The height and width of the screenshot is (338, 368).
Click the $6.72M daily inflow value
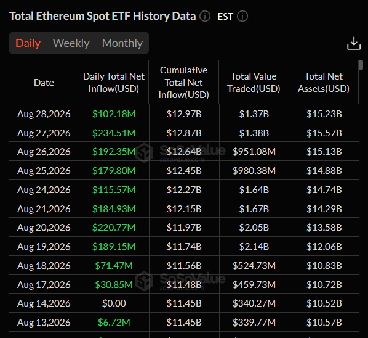click(114, 322)
